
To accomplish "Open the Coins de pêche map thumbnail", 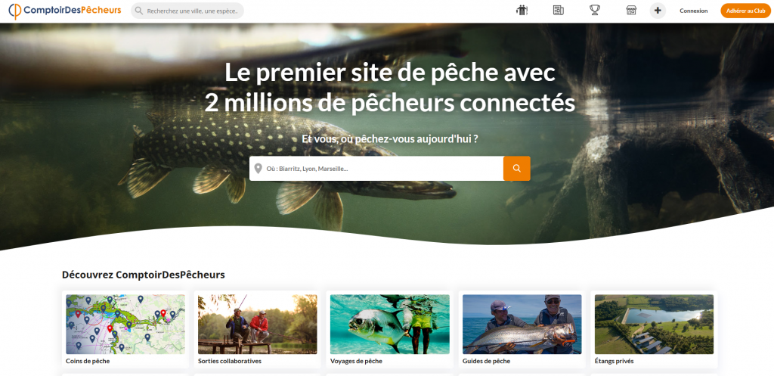I will pyautogui.click(x=125, y=324).
